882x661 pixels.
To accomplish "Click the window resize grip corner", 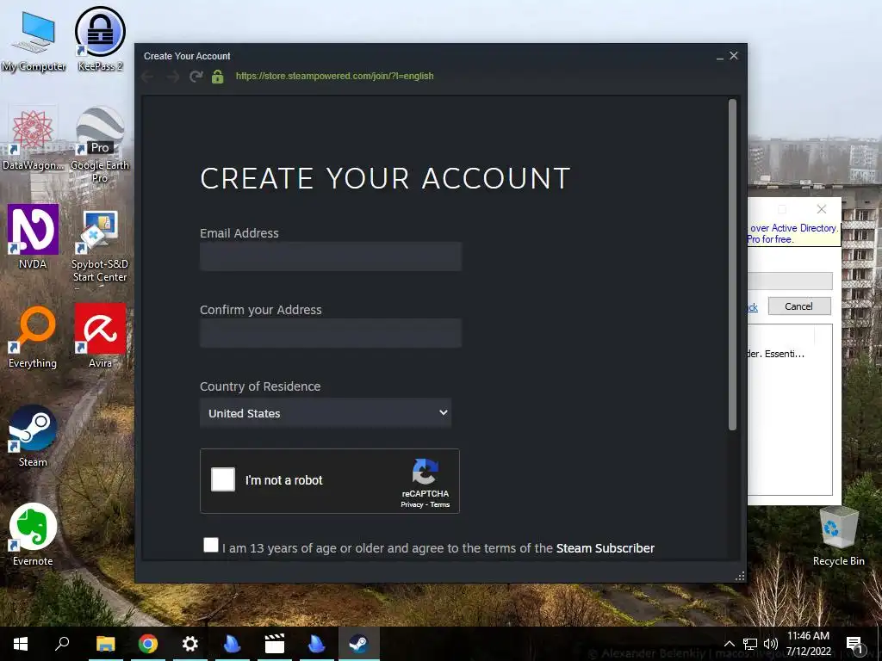I will (x=740, y=576).
